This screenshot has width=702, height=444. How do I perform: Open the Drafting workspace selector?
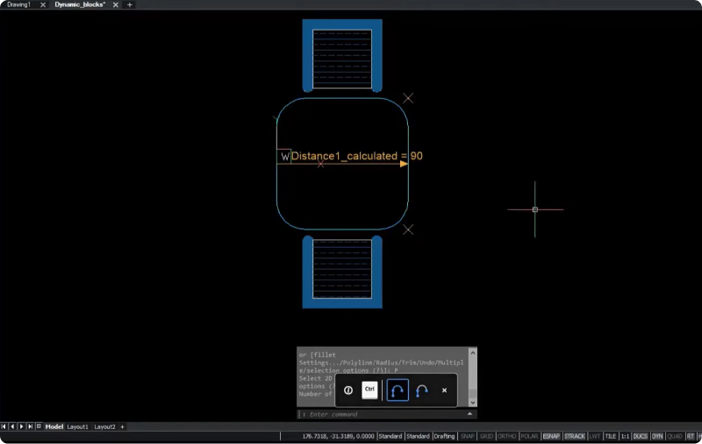pyautogui.click(x=444, y=435)
